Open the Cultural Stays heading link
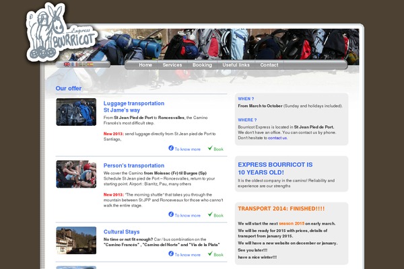The height and width of the screenshot is (269, 404). coord(122,231)
